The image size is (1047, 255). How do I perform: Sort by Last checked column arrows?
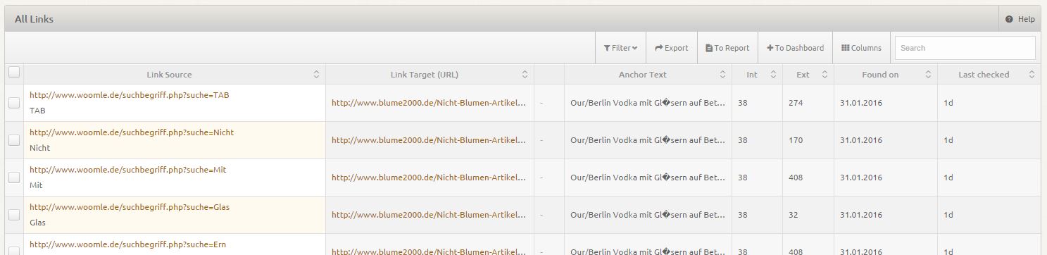(x=1032, y=75)
